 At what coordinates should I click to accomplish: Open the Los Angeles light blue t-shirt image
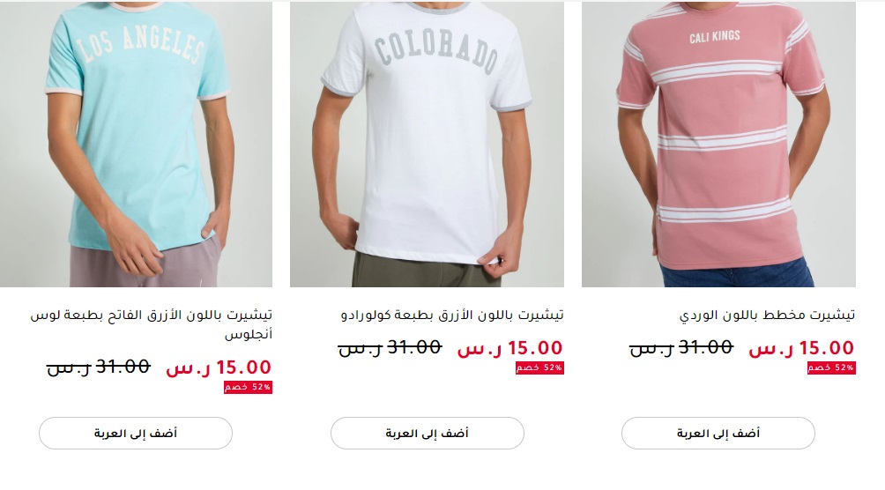pos(136,144)
